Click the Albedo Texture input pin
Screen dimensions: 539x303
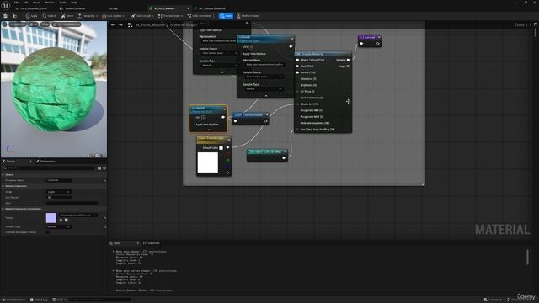tap(297, 60)
